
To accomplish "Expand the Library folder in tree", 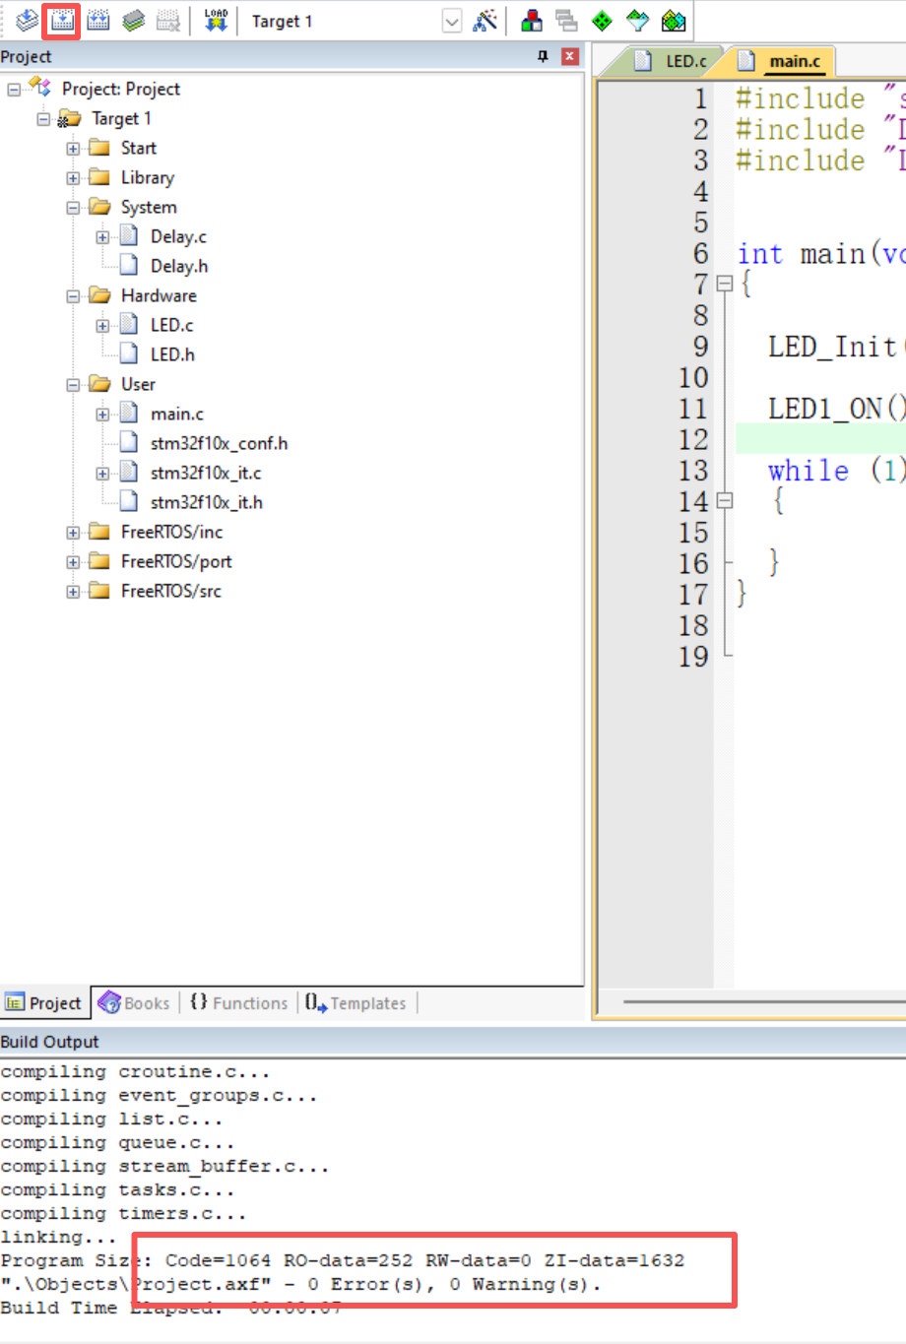I will click(73, 178).
